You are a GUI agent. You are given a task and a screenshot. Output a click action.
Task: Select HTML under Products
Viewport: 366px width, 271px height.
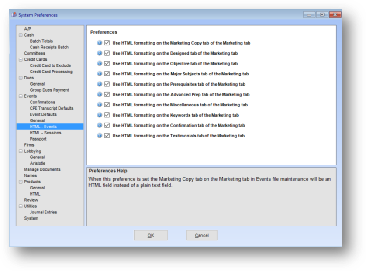(35, 194)
